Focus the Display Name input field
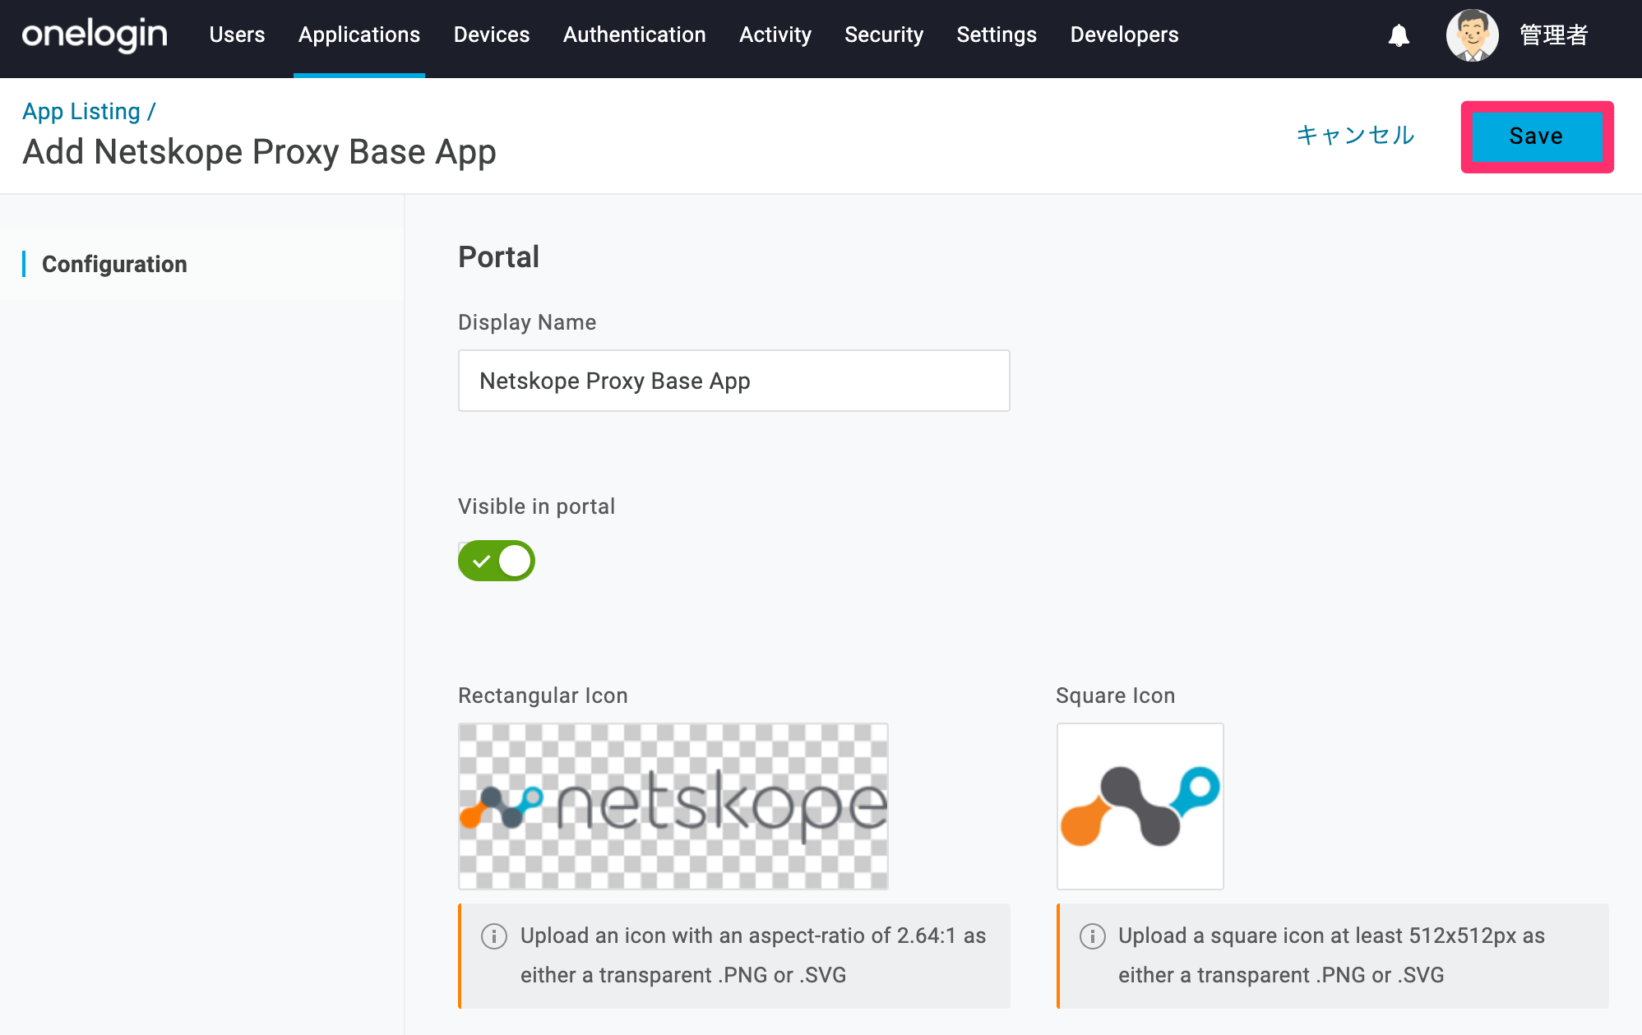This screenshot has width=1642, height=1035. point(734,381)
